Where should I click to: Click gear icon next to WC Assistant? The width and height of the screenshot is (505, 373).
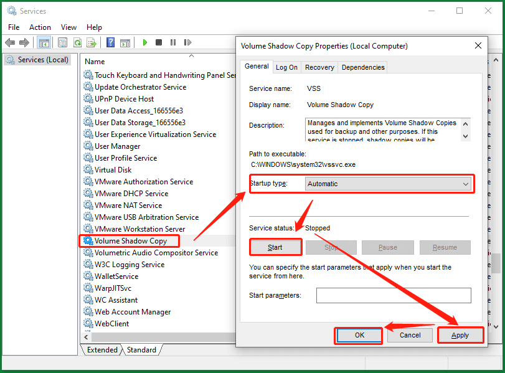click(88, 300)
